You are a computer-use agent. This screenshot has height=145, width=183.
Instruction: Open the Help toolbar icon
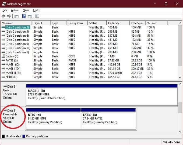point(24,16)
